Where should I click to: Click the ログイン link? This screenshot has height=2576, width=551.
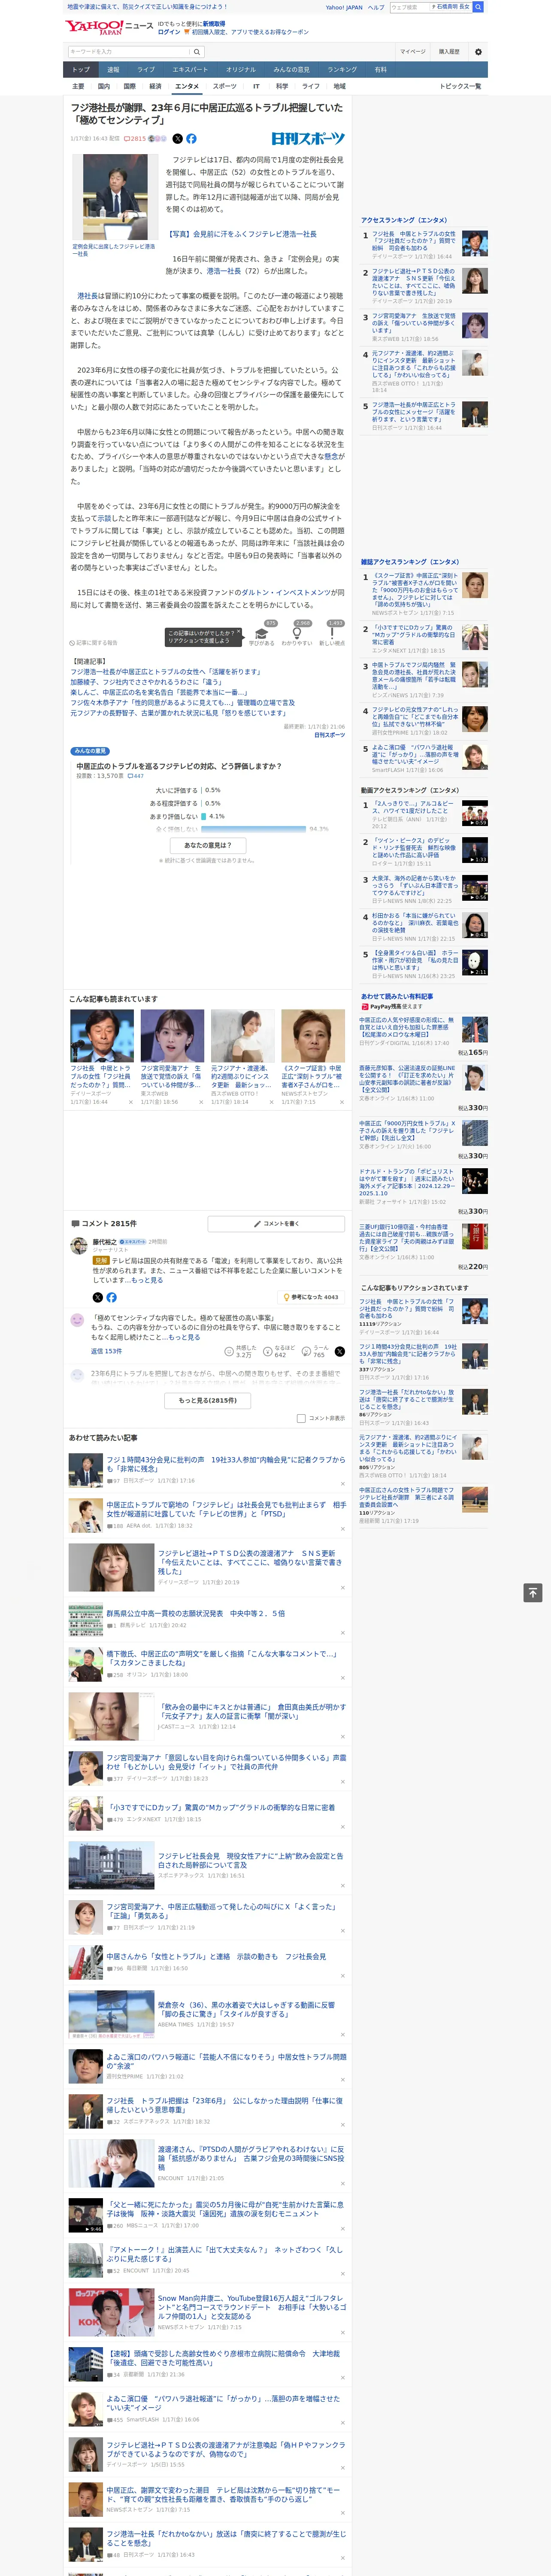[x=169, y=32]
